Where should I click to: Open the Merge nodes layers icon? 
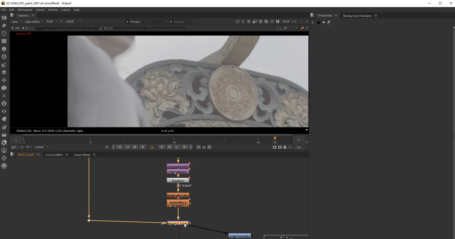click(4, 72)
